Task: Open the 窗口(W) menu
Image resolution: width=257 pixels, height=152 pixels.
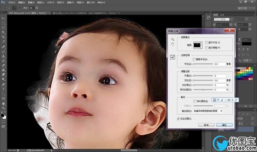Action: 91,3
